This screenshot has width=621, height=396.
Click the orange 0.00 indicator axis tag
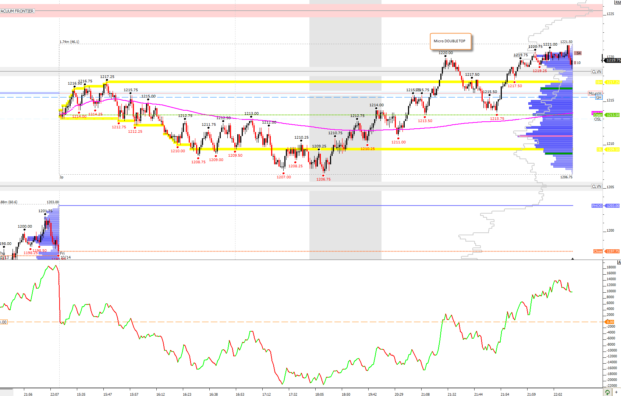point(610,322)
